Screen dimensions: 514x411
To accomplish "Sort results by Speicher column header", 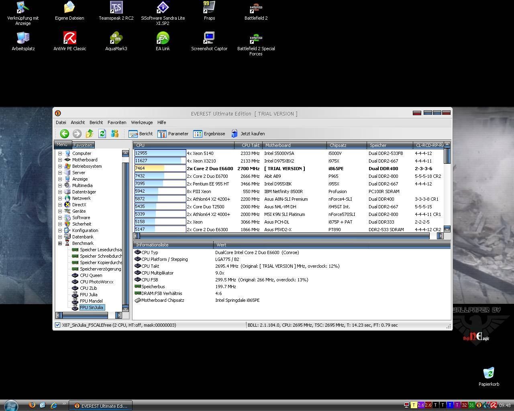I will coord(390,145).
